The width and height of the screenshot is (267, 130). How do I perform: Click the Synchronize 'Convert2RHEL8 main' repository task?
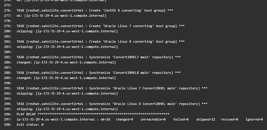click(99, 73)
